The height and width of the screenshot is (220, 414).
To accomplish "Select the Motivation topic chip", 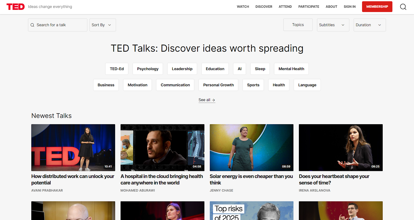I will coord(137,85).
